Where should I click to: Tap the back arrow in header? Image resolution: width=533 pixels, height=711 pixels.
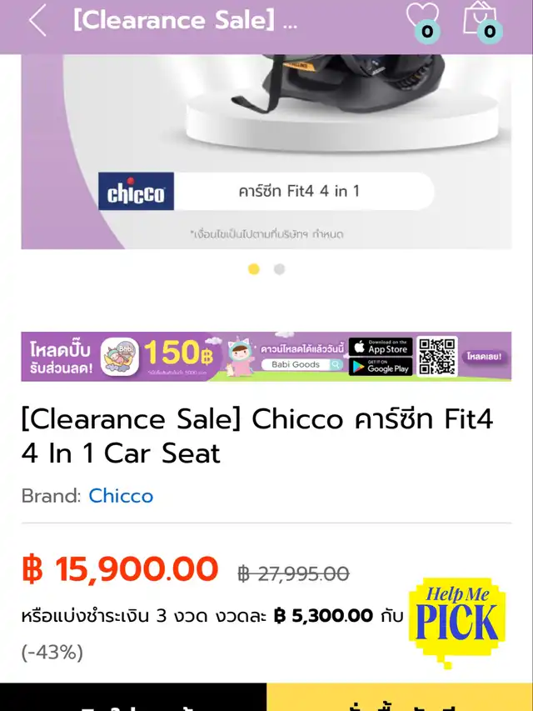tap(37, 20)
